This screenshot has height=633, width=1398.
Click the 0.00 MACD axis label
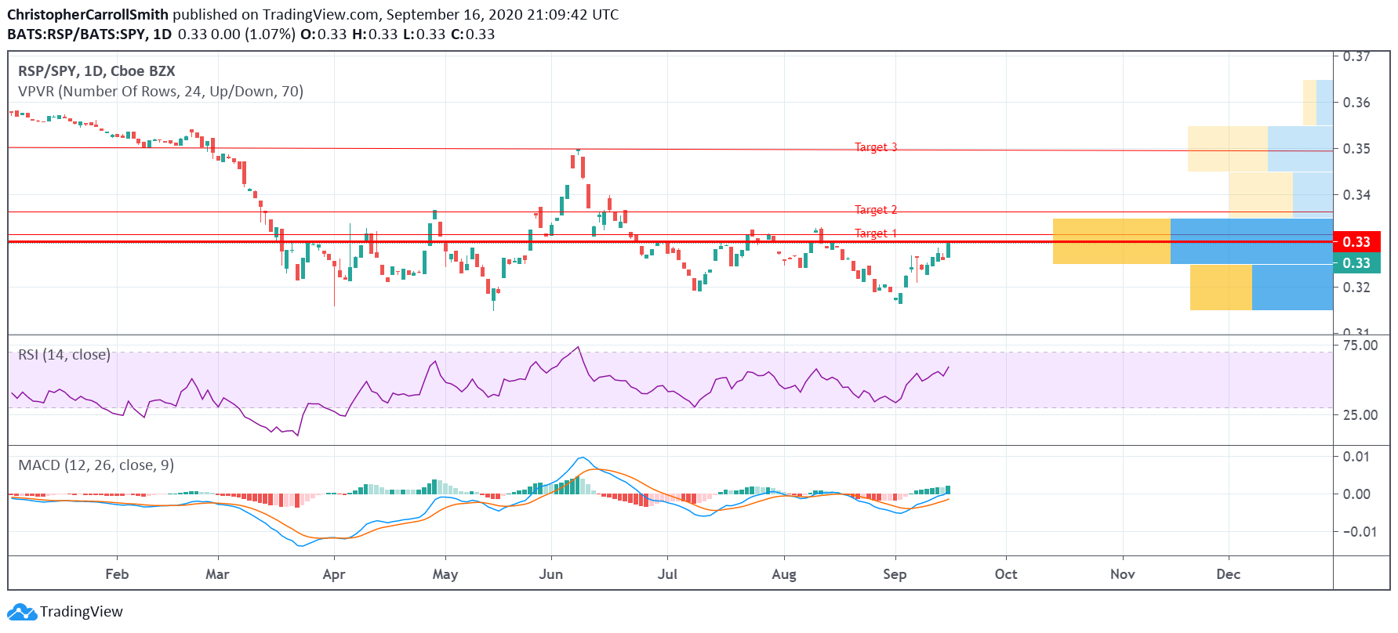(1356, 494)
